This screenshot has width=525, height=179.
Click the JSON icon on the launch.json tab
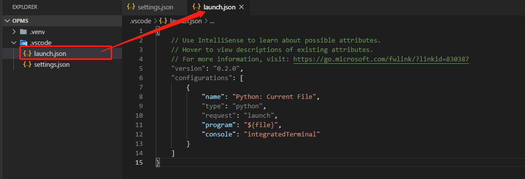coord(197,7)
